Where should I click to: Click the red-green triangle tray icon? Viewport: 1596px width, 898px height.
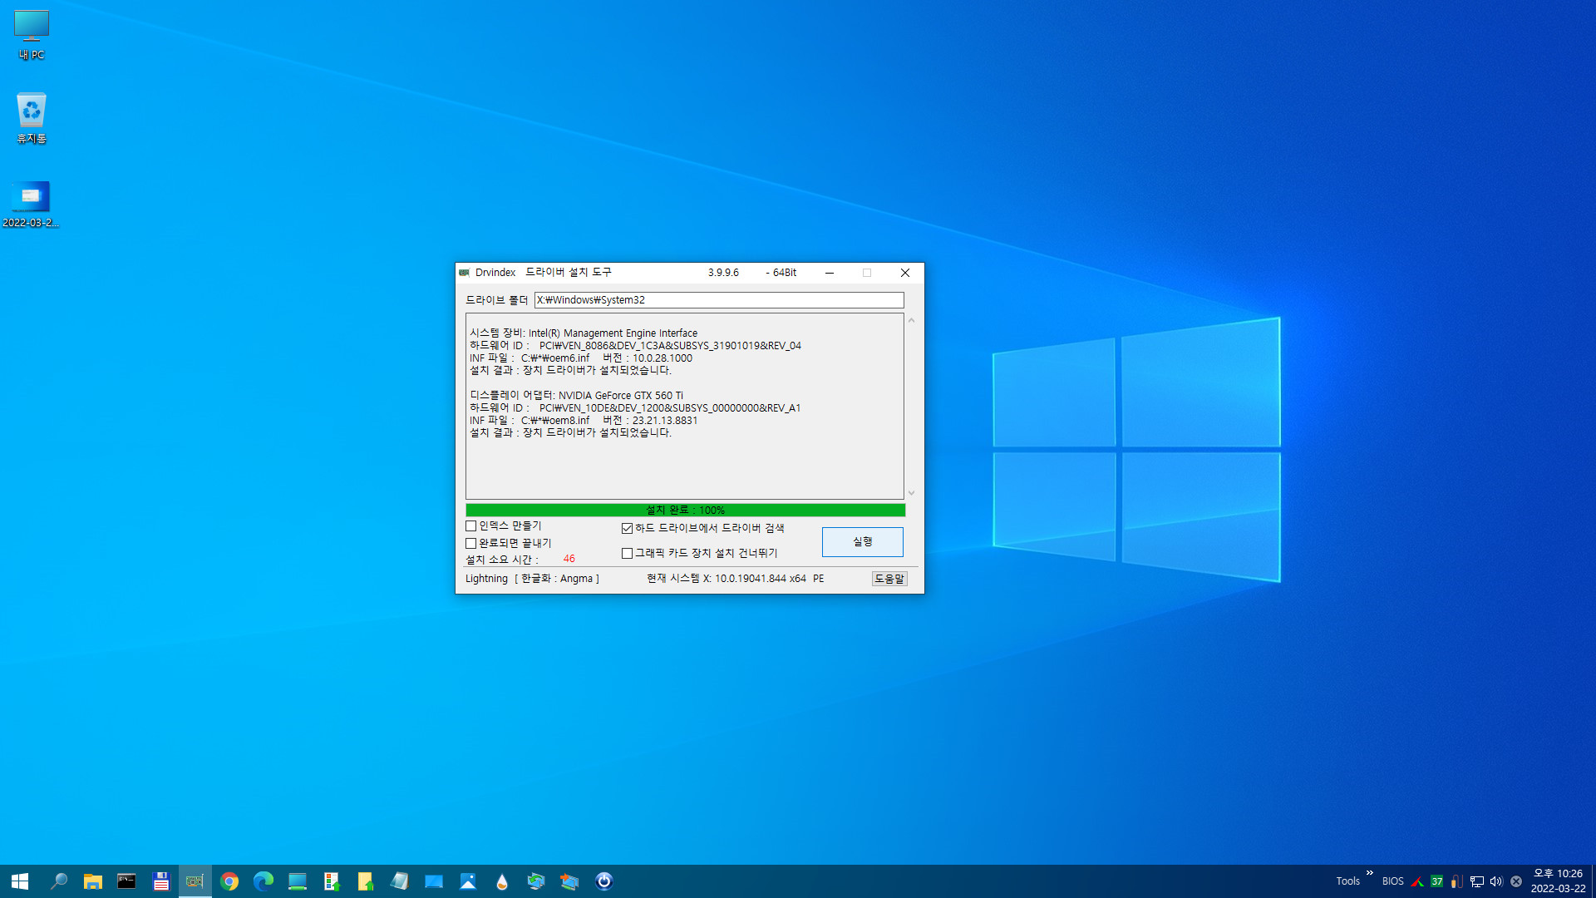click(x=1417, y=881)
